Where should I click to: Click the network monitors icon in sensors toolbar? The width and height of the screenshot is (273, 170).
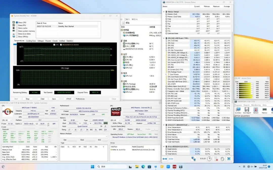point(193,159)
